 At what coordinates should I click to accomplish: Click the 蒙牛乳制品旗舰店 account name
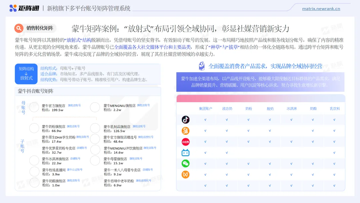click(117, 127)
